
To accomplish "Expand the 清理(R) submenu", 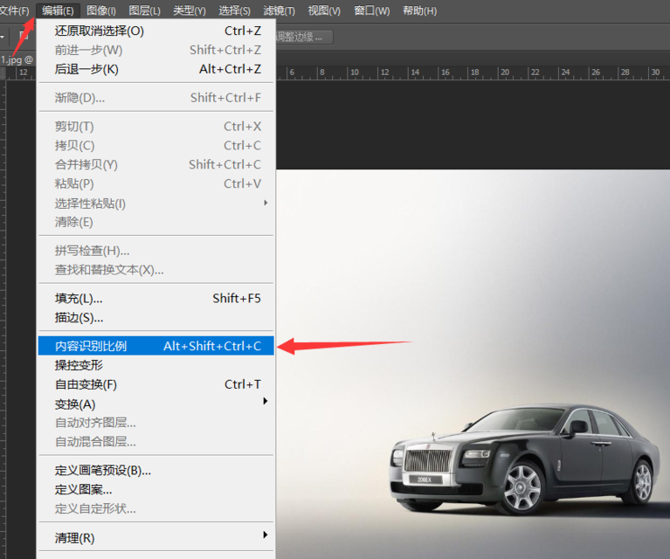I will (75, 538).
